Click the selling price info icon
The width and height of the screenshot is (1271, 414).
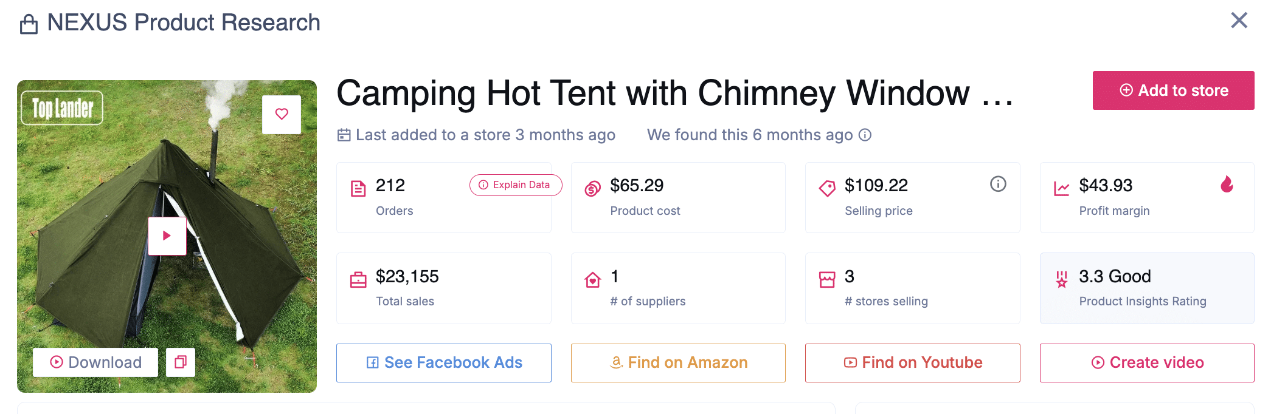(998, 184)
